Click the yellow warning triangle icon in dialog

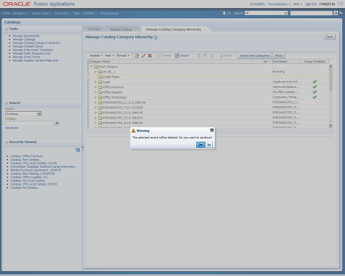pyautogui.click(x=133, y=131)
